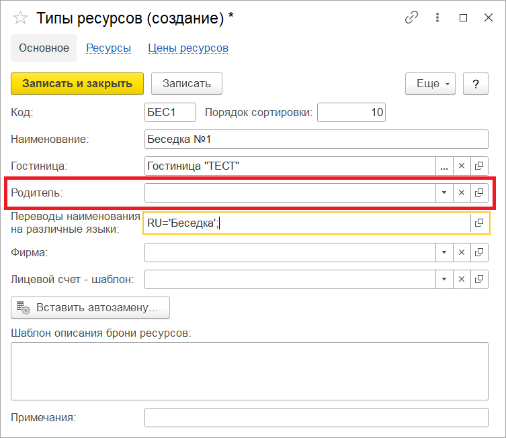Clear the Гостиница field value
Image resolution: width=506 pixels, height=438 pixels.
[x=462, y=166]
